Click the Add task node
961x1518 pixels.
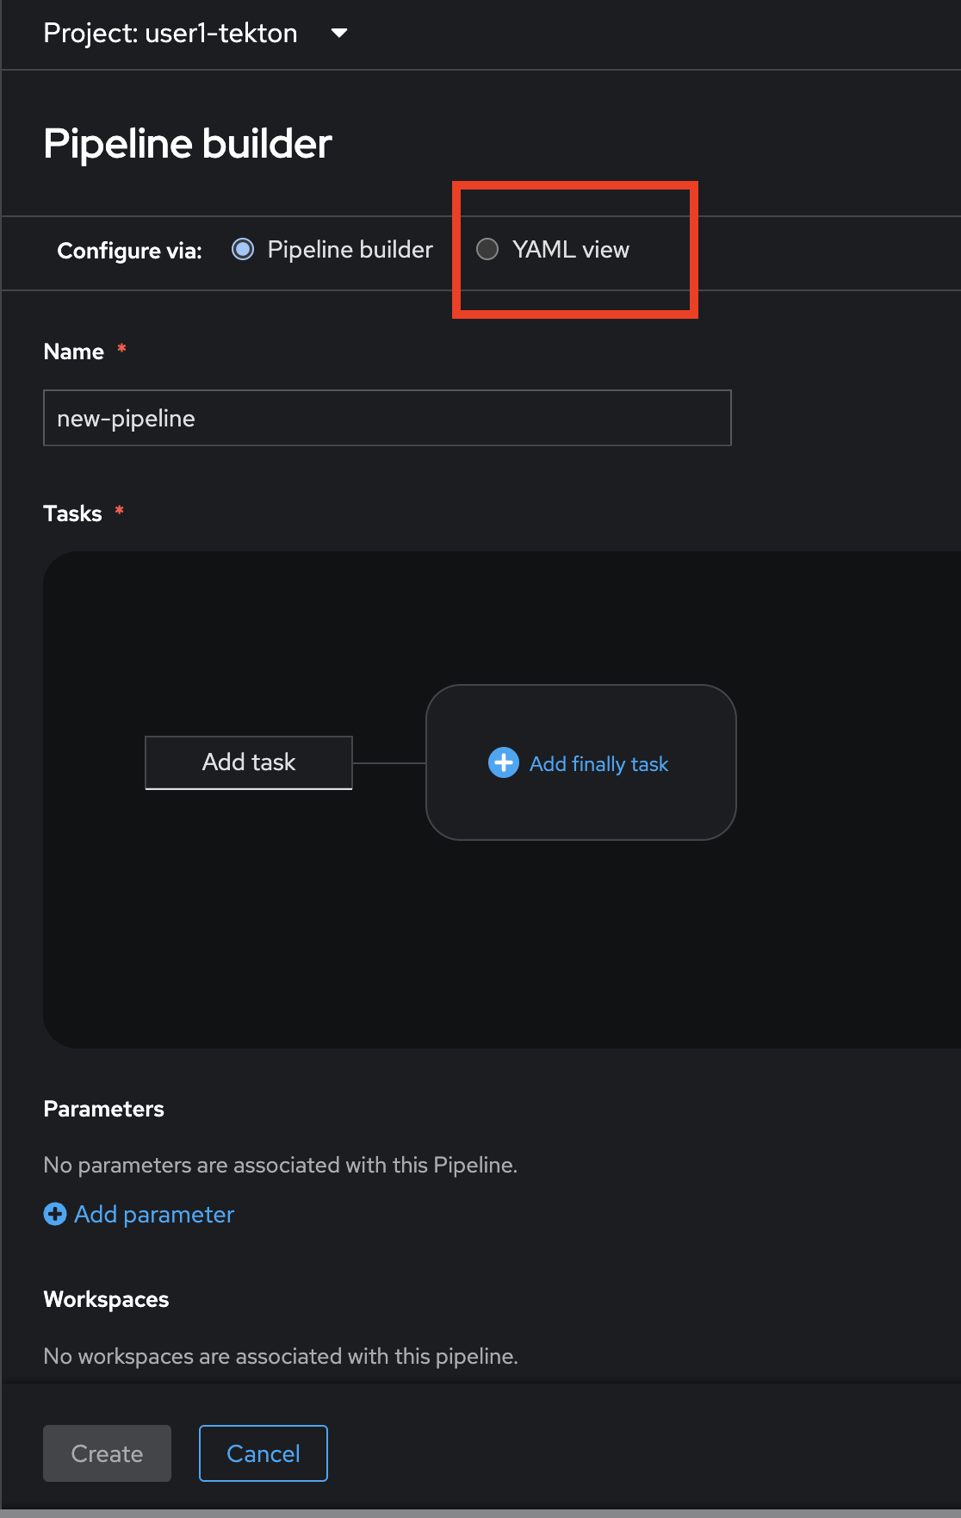249,762
